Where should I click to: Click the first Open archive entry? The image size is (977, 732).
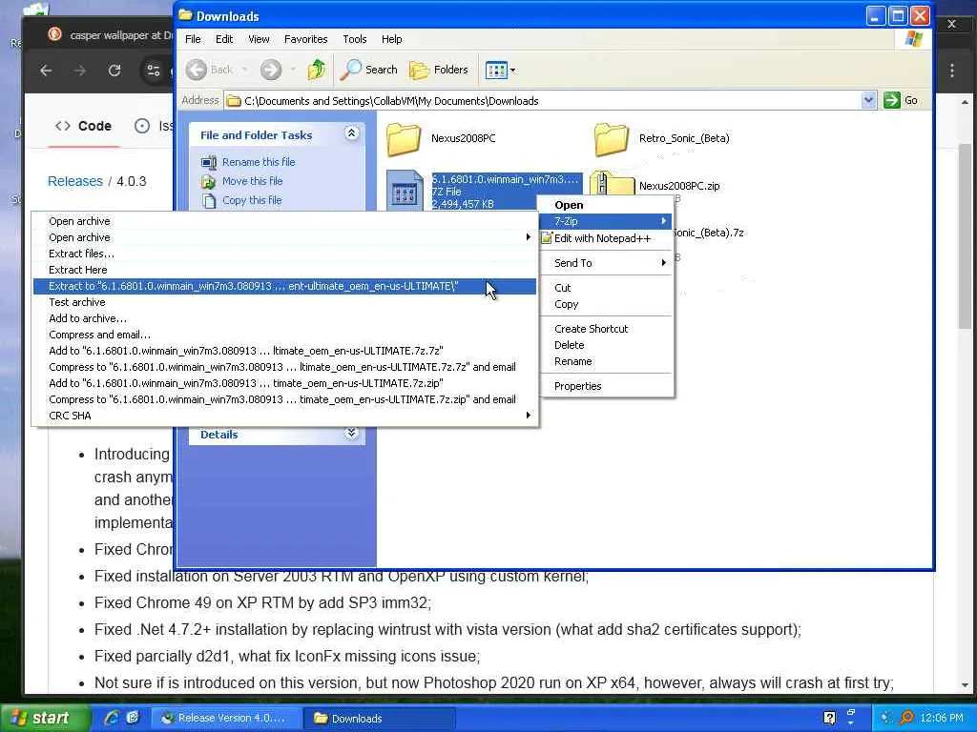[284, 221]
